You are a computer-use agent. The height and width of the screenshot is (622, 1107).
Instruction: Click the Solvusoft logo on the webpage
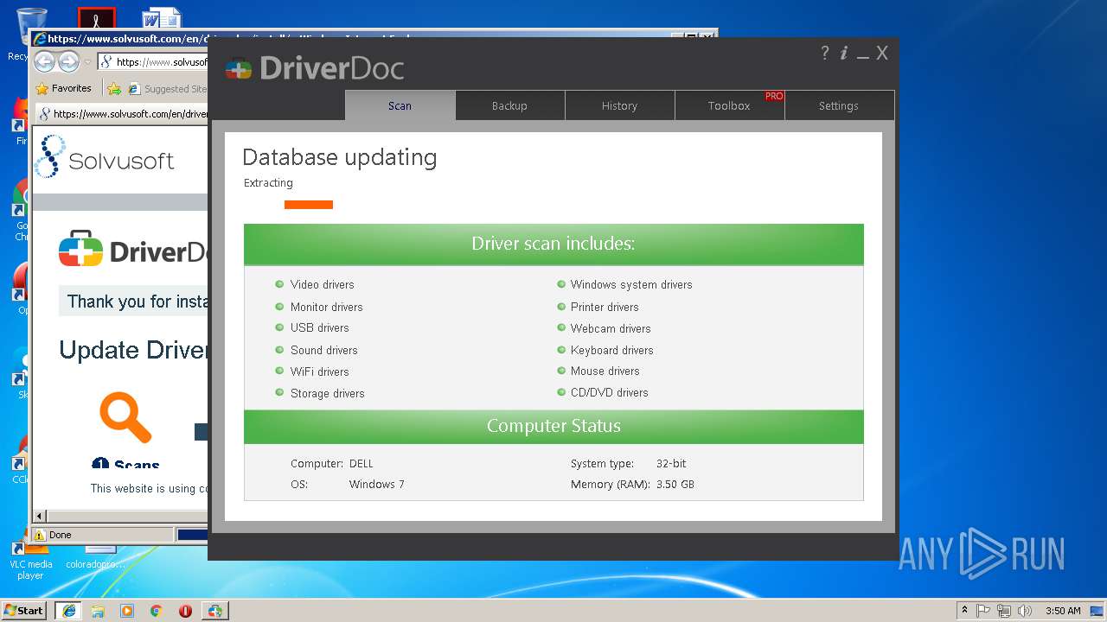pyautogui.click(x=105, y=157)
